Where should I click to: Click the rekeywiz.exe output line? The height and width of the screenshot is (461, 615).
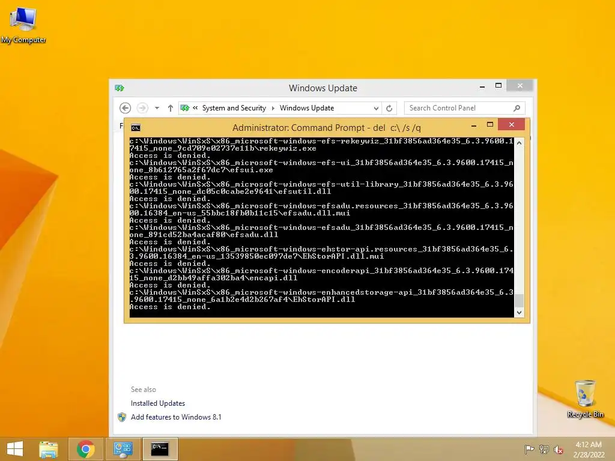click(223, 149)
